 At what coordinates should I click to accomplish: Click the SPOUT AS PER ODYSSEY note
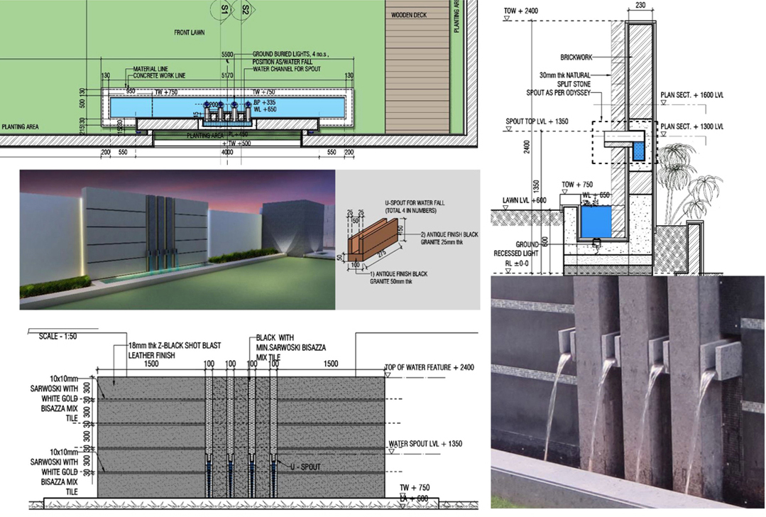pyautogui.click(x=559, y=92)
